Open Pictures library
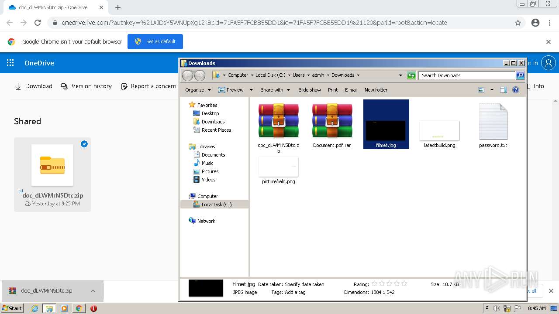 (x=206, y=171)
